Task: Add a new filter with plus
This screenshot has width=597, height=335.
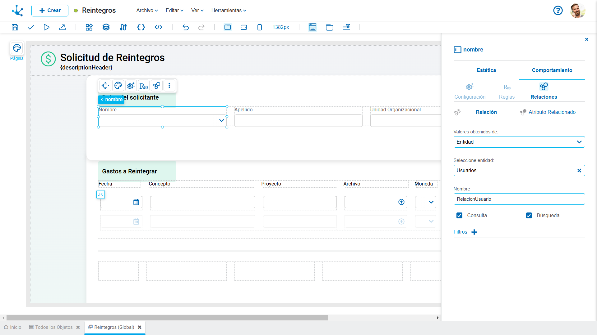Action: (474, 232)
